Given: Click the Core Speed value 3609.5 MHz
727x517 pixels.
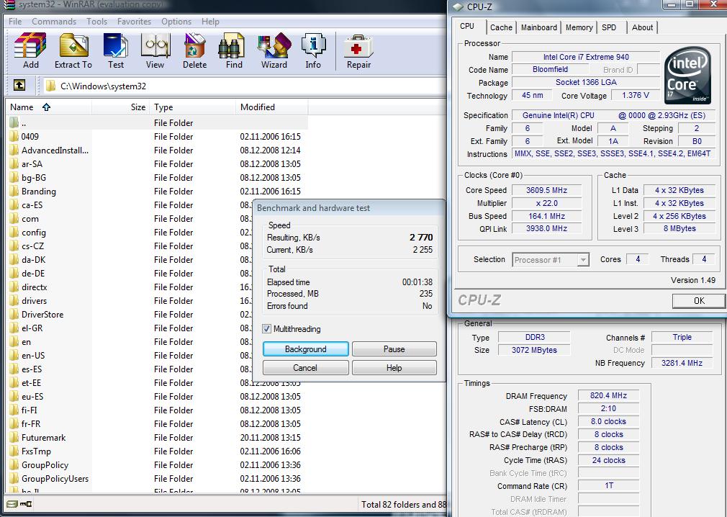Looking at the screenshot, I should 546,190.
